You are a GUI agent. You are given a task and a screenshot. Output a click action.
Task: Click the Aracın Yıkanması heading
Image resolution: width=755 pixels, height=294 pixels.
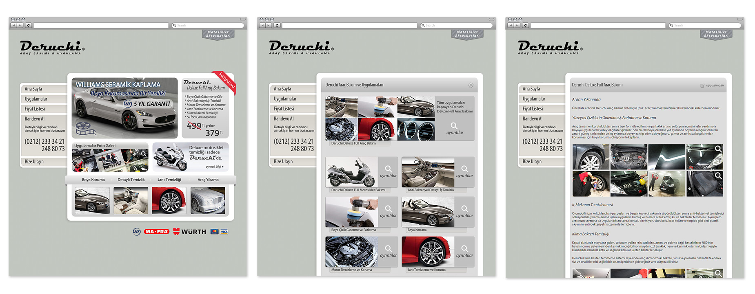tap(586, 99)
